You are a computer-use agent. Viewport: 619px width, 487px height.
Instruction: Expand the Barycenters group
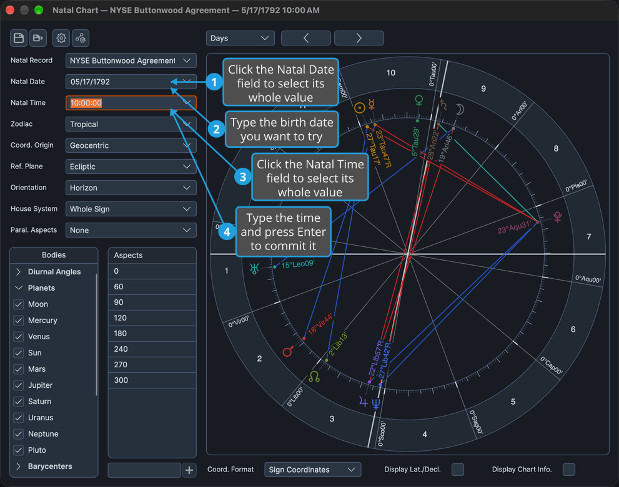pyautogui.click(x=18, y=466)
